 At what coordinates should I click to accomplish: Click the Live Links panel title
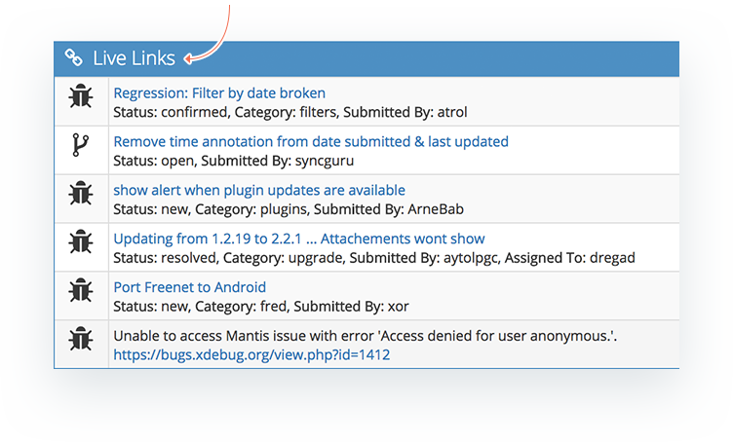tap(134, 58)
